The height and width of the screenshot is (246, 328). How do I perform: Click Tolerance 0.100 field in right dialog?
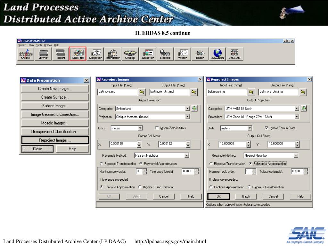point(297,171)
